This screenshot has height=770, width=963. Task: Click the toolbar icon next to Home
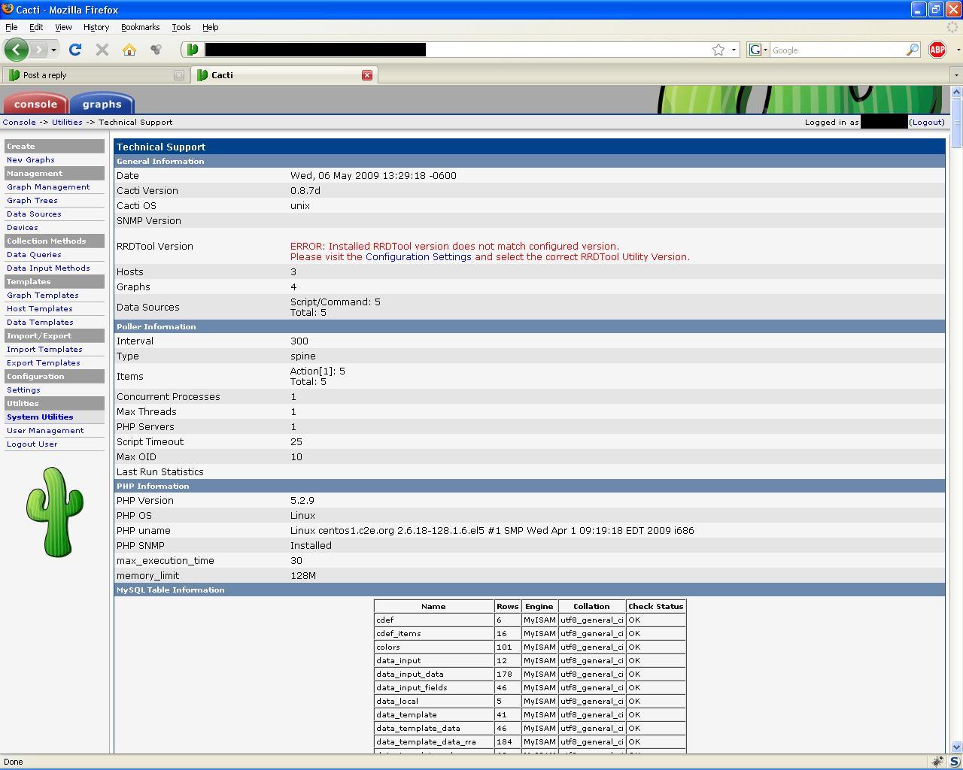pos(156,50)
